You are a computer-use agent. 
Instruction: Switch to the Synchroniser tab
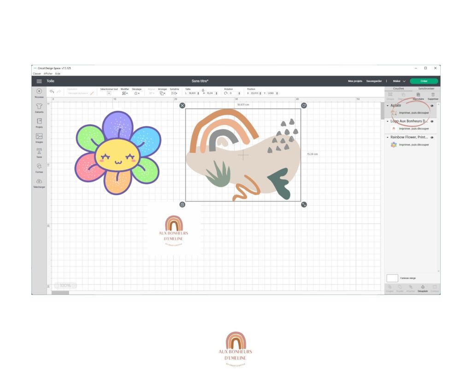click(426, 88)
